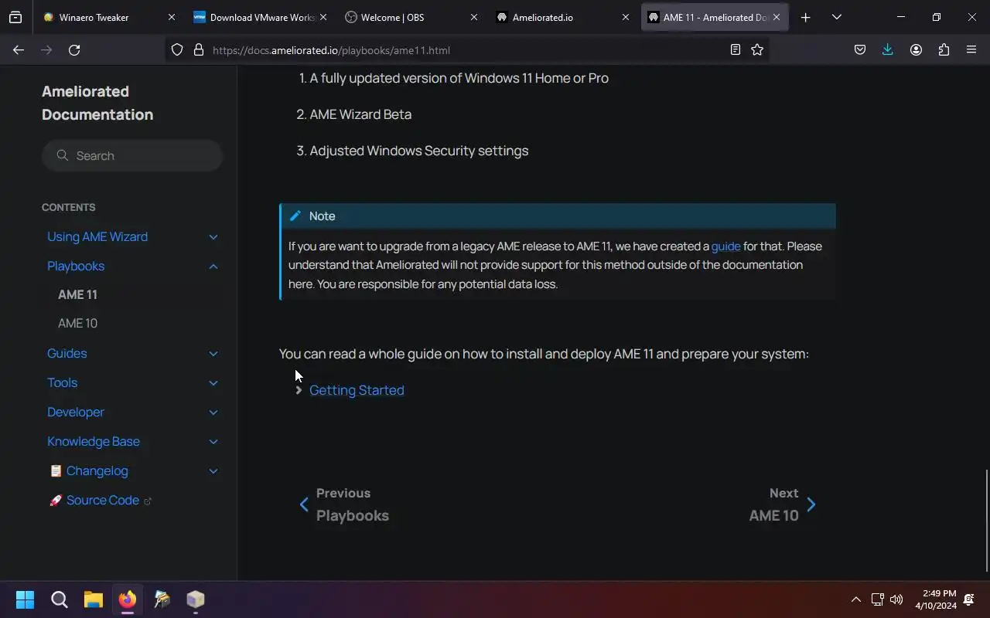Screen dimensions: 990x618
Task: Open File Explorer from the taskbar
Action: [94, 599]
